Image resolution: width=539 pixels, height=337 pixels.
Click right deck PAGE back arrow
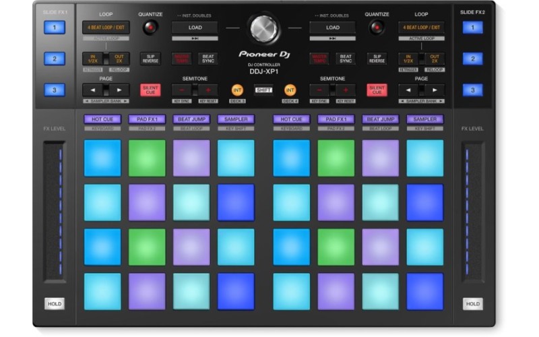click(x=408, y=90)
